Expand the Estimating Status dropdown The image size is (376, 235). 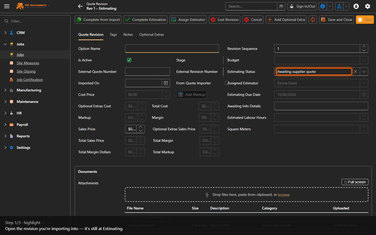364,72
